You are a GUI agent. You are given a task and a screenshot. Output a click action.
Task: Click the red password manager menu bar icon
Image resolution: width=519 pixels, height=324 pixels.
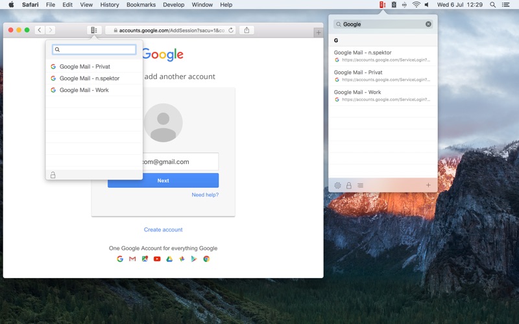[383, 5]
